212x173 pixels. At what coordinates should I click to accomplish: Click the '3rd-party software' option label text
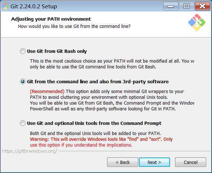(146, 82)
